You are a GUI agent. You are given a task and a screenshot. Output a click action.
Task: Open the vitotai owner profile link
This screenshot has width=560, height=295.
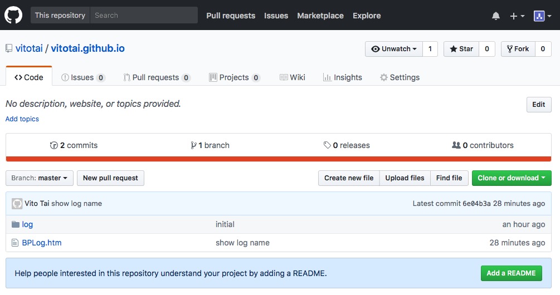tap(29, 48)
